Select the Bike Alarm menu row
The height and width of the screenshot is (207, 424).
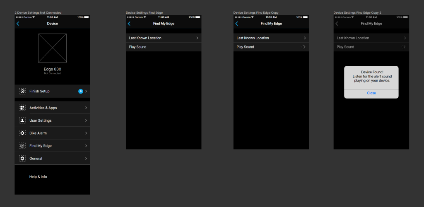(53, 133)
